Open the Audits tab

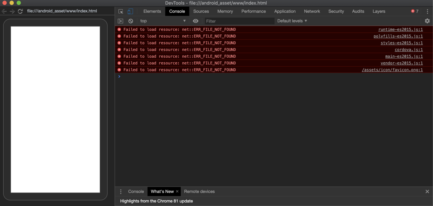point(358,11)
